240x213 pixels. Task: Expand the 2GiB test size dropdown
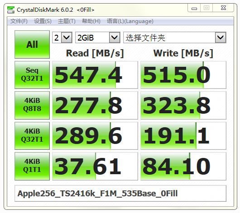115,37
